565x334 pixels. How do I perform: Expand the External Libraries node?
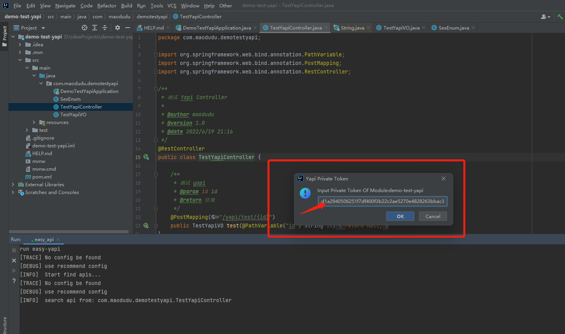pyautogui.click(x=13, y=185)
